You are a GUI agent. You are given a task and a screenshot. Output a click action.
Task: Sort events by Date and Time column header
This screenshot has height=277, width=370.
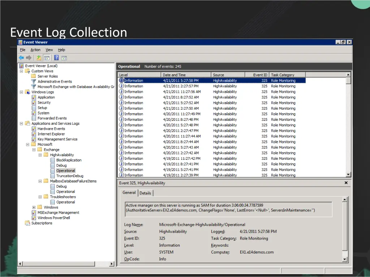186,75
